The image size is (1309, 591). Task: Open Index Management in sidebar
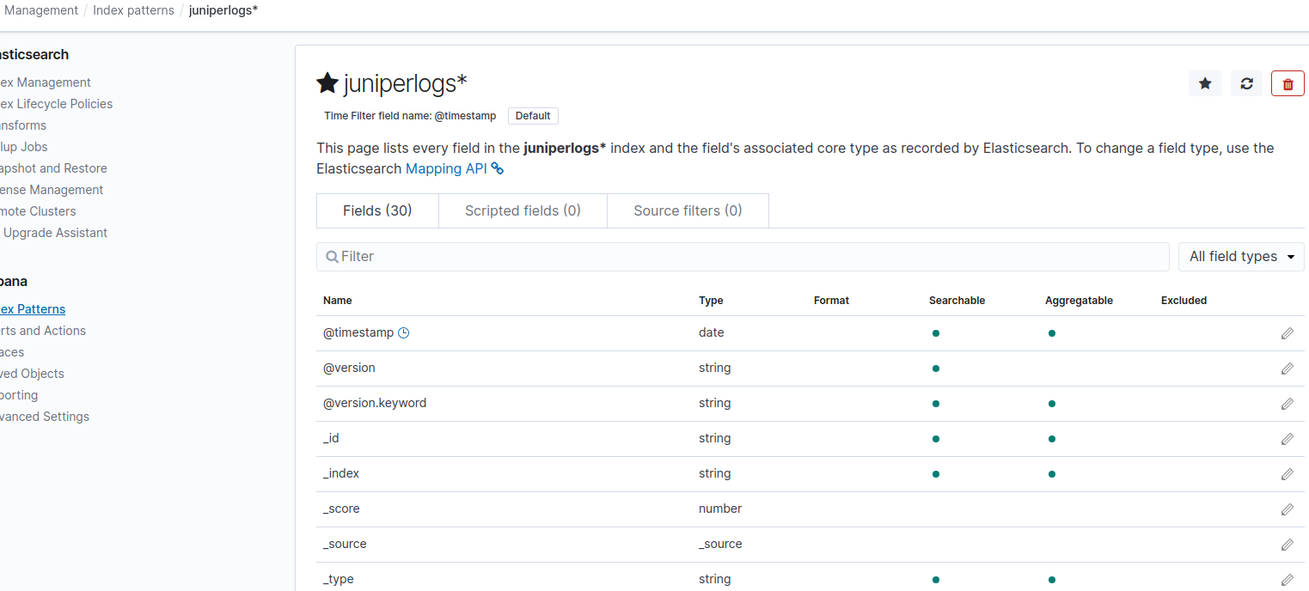[45, 82]
